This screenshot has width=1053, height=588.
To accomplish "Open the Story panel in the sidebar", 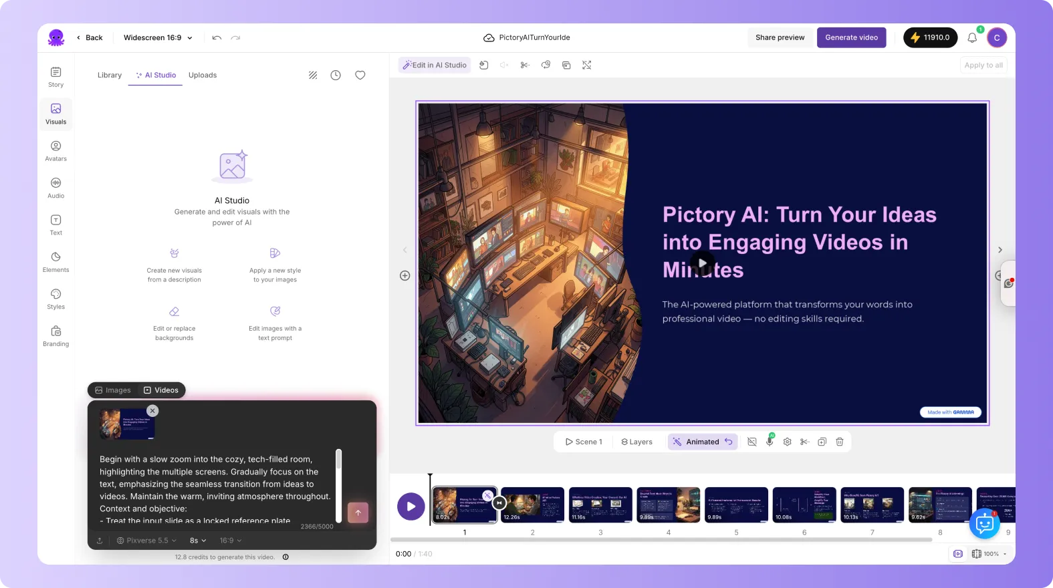I will tap(56, 77).
